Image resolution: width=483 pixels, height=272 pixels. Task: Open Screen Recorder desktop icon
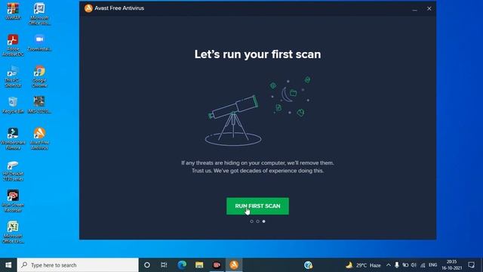tap(13, 201)
